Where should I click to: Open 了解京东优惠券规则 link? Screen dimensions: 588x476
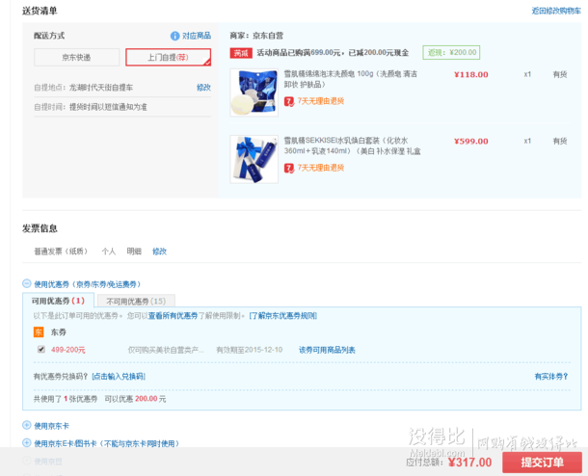click(x=283, y=316)
